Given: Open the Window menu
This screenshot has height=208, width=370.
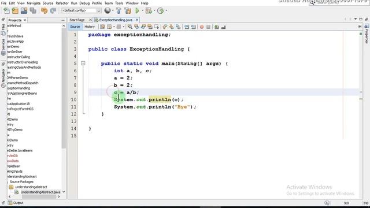Looking at the screenshot, I should 132,3.
